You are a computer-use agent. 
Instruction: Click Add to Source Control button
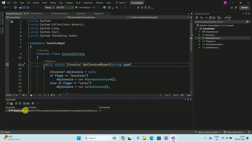click(208, 132)
